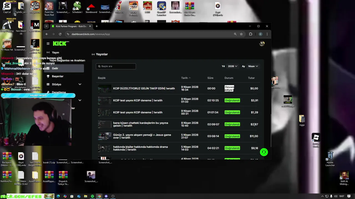The width and height of the screenshot is (355, 199).
Task: Open Megabonk desktop shortcut
Action: tap(35, 7)
